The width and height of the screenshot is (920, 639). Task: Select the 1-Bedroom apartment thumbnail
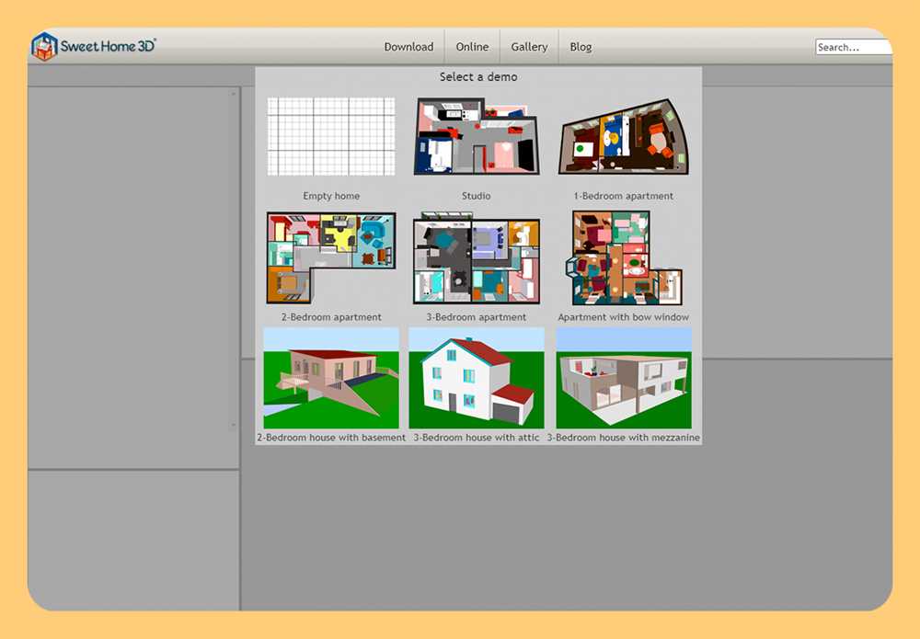pos(624,137)
